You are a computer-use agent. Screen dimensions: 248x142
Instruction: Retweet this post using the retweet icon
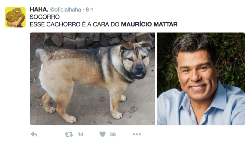tap(69, 135)
